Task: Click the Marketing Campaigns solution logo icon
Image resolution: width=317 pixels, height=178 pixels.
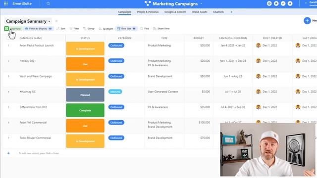Action: tap(148, 3)
